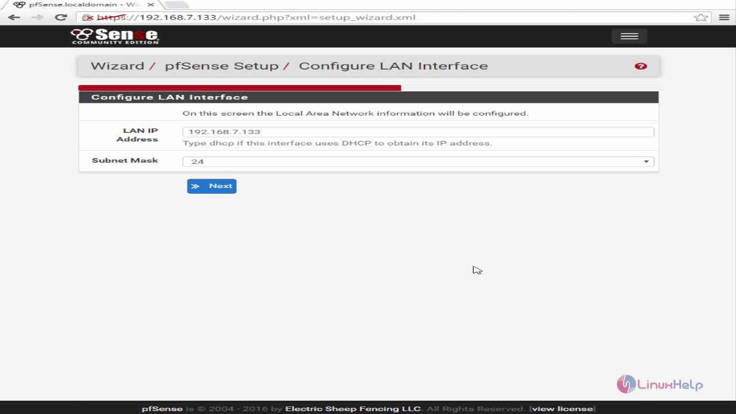The width and height of the screenshot is (736, 414).
Task: Focus the LAN IP Address input field
Action: click(418, 132)
